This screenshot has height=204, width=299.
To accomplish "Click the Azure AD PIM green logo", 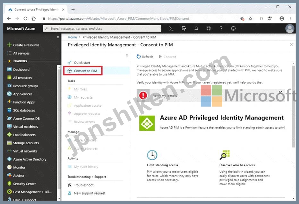I will click(147, 123).
